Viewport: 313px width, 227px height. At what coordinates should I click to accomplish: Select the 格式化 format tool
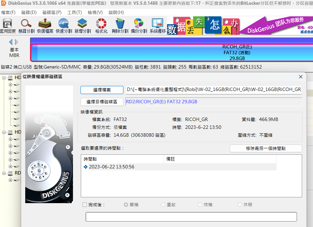(101, 26)
